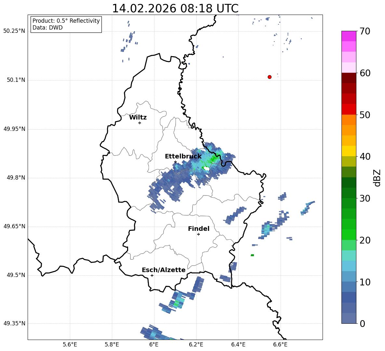
Task: Click the Wiltz city label
Action: pyautogui.click(x=138, y=118)
